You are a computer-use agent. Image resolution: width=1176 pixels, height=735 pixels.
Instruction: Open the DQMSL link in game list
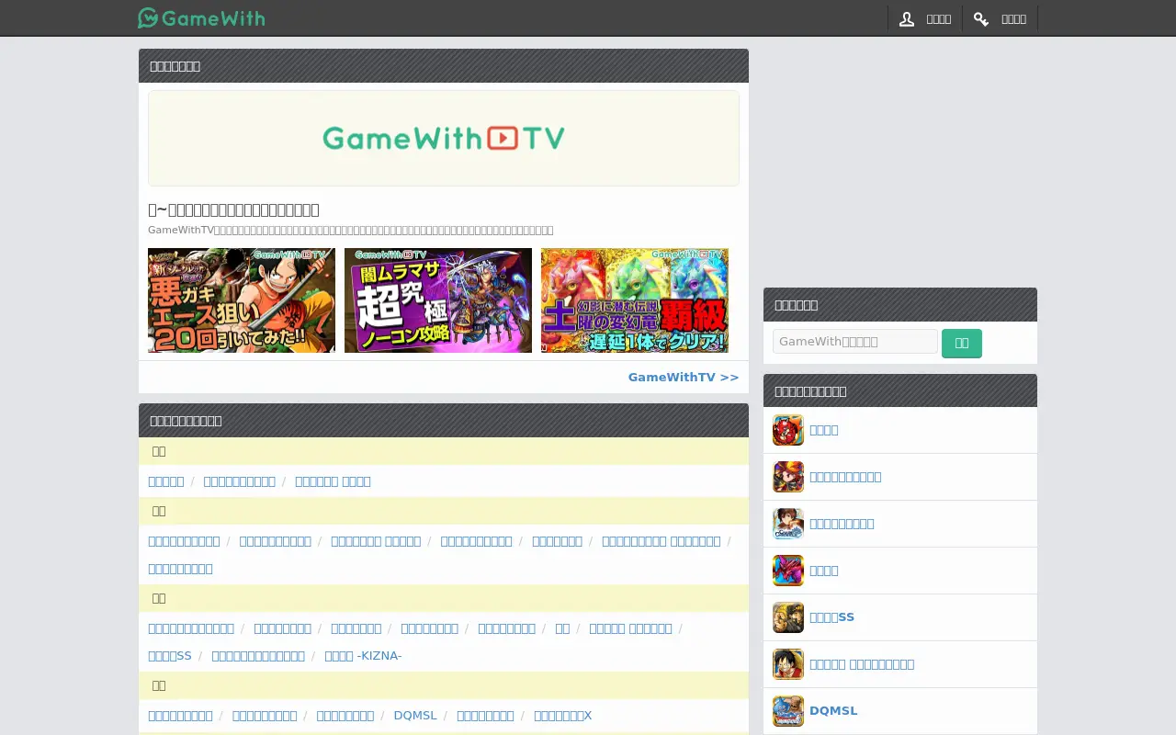[x=415, y=716]
